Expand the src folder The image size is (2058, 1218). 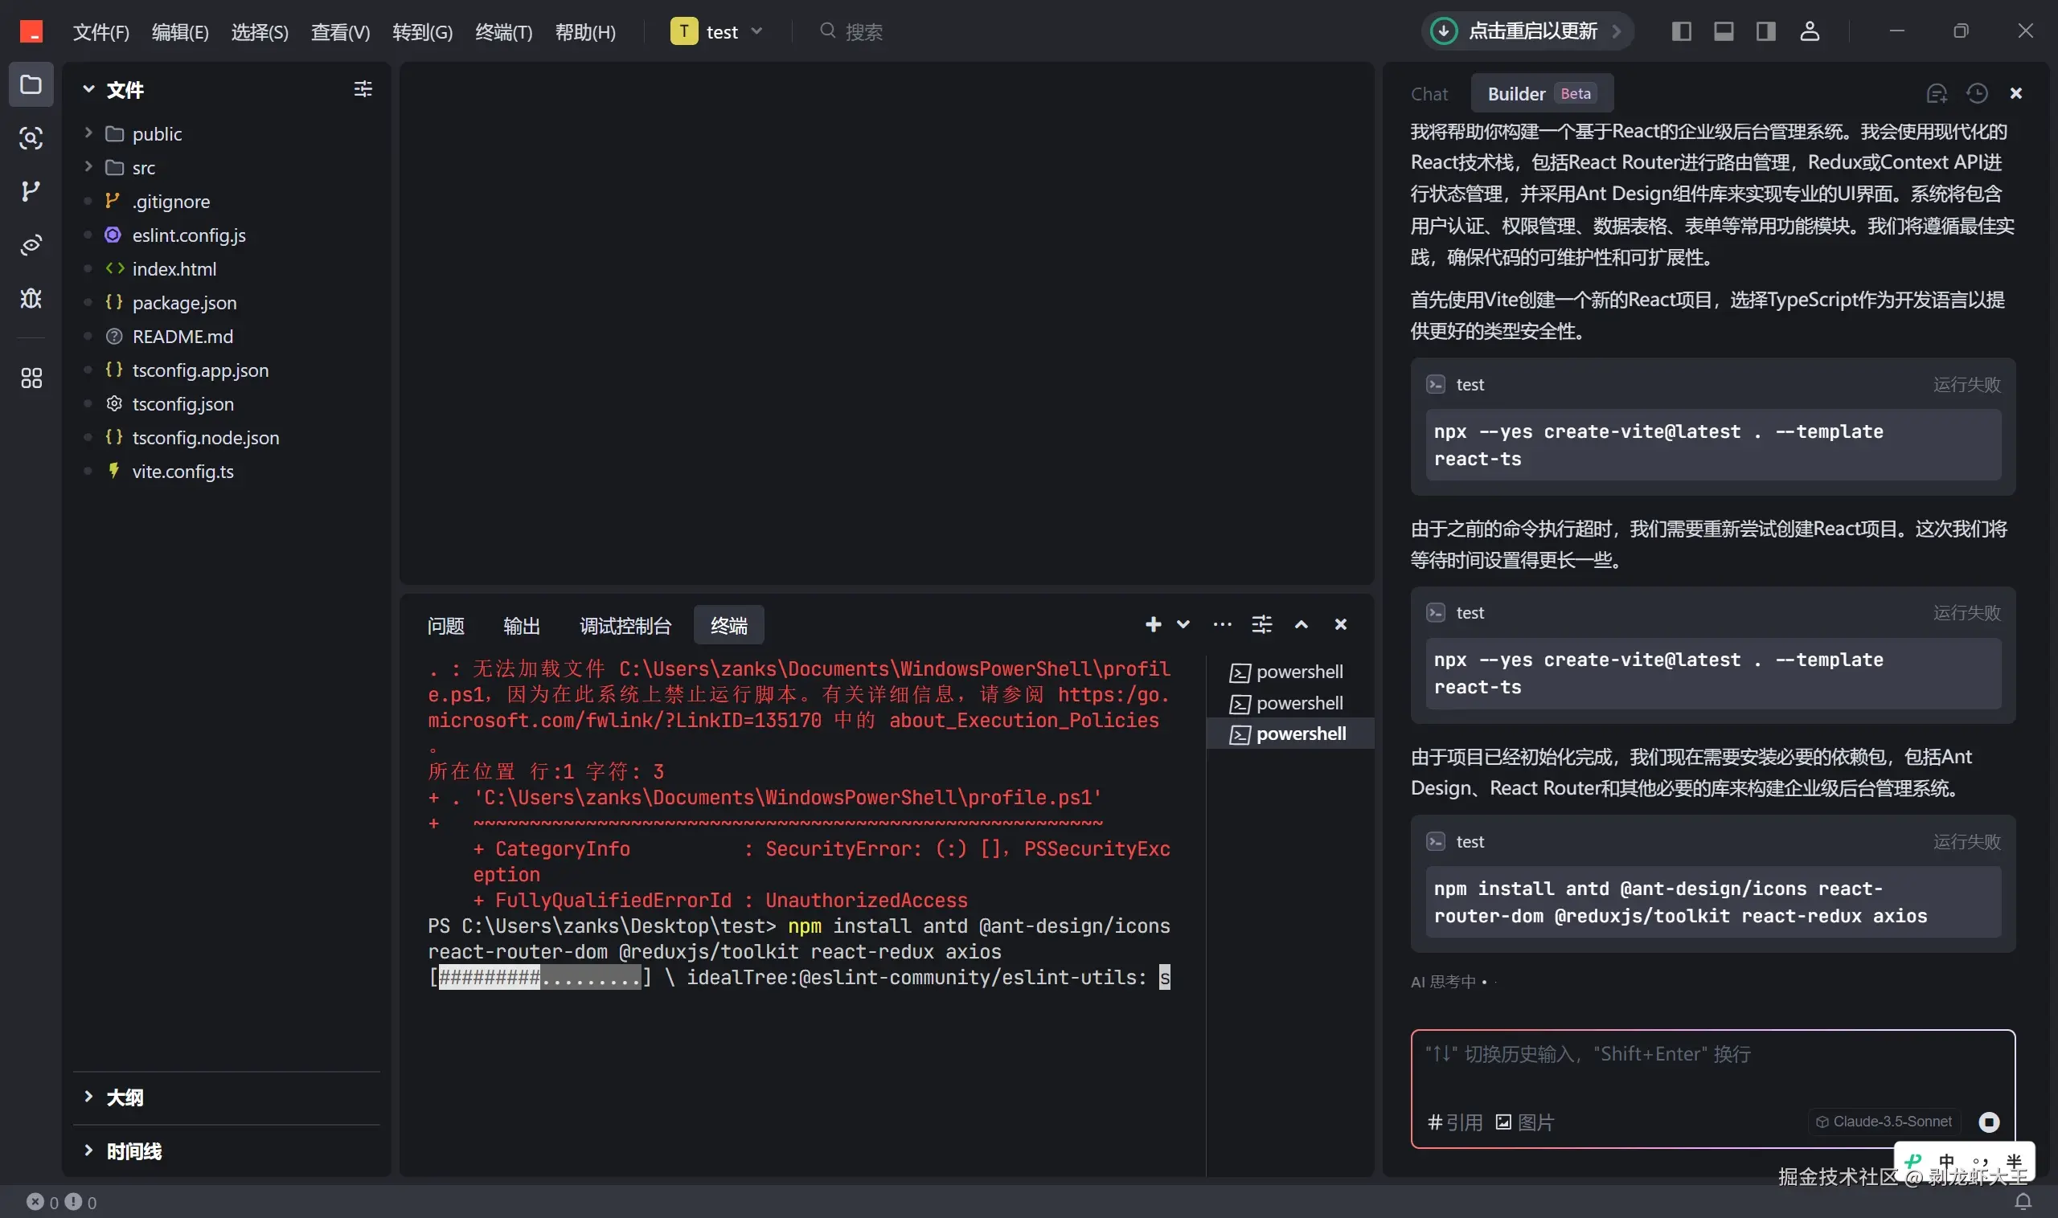[143, 167]
